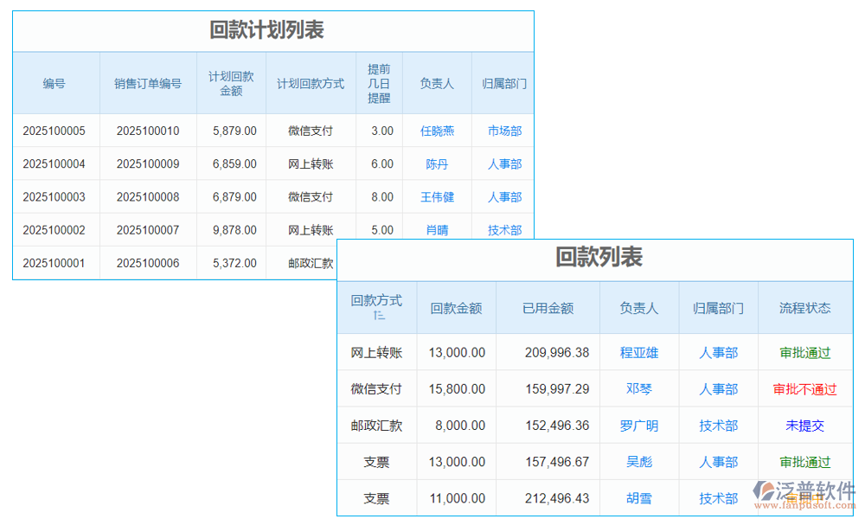Select 肖晴 in the payment plan list
Viewport: 865px width, 519px height.
(437, 229)
